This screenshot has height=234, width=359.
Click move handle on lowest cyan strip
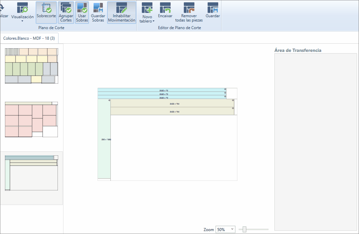[x=225, y=97]
